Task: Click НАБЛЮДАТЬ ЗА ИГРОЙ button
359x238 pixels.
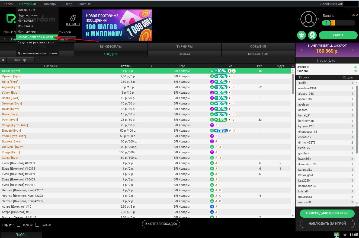Action: (x=327, y=224)
